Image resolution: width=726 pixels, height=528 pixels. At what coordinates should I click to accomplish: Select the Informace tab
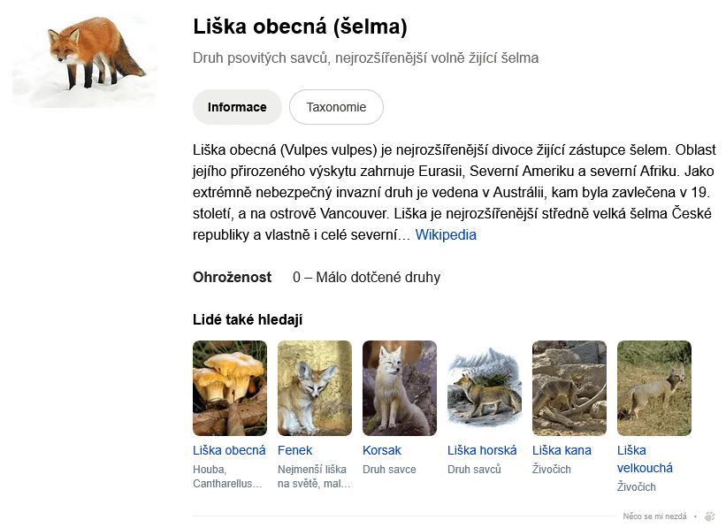pos(237,107)
